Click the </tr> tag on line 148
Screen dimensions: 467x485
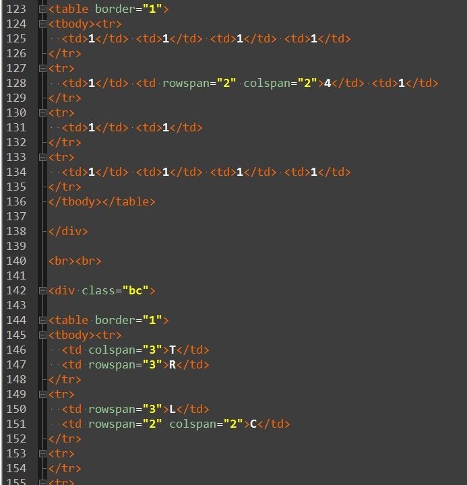tap(65, 379)
